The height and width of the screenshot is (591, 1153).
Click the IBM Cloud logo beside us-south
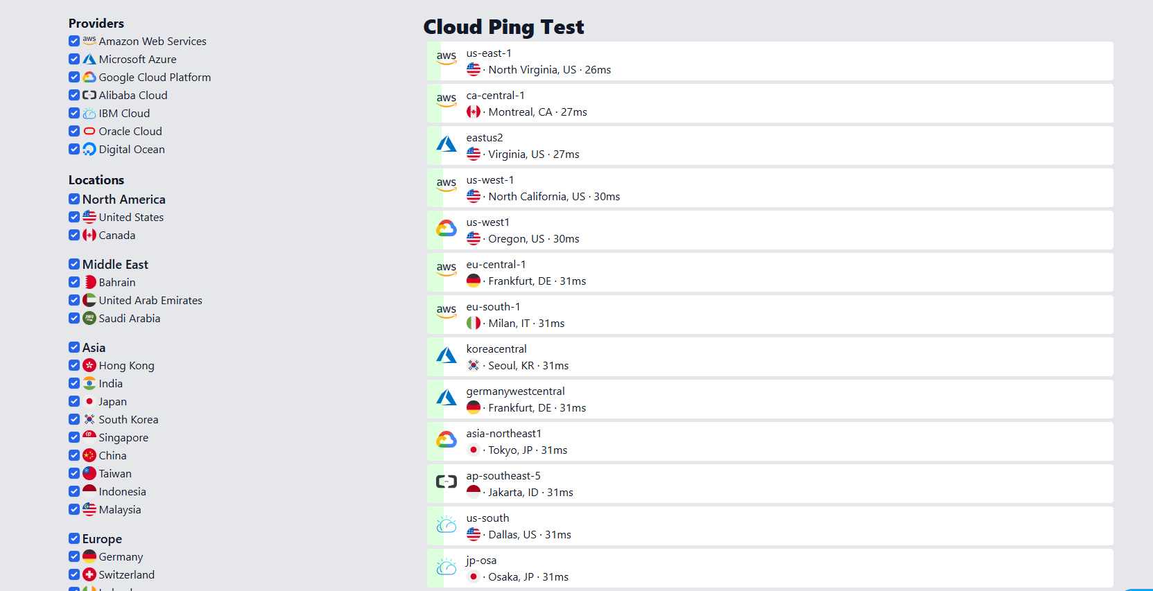[447, 525]
